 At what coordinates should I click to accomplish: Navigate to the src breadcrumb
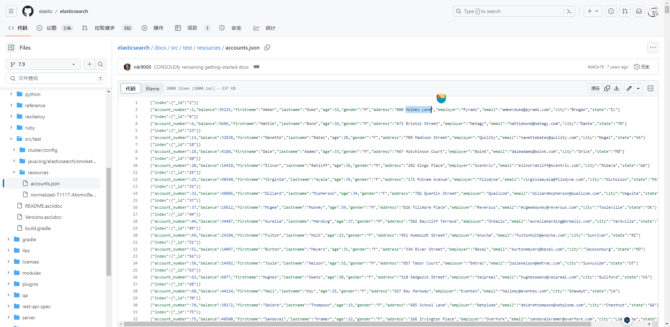coord(174,47)
